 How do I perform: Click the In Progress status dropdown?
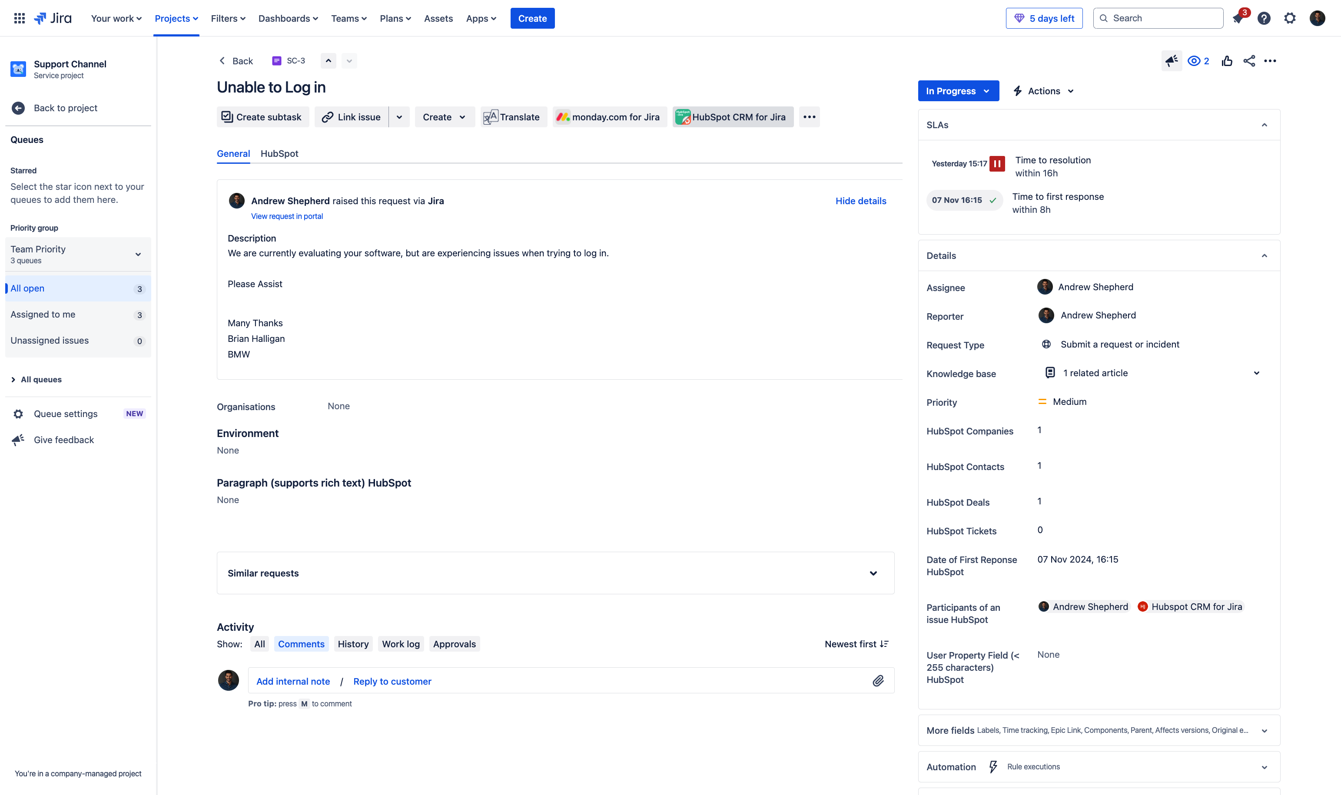pos(958,90)
